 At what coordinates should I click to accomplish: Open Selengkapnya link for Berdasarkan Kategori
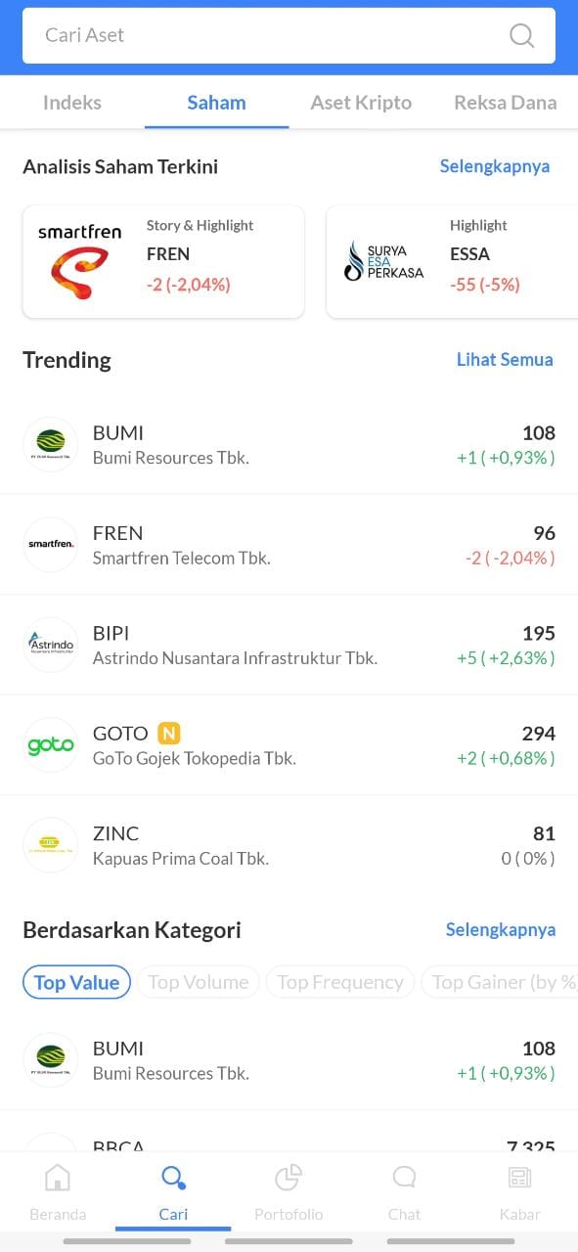click(501, 929)
